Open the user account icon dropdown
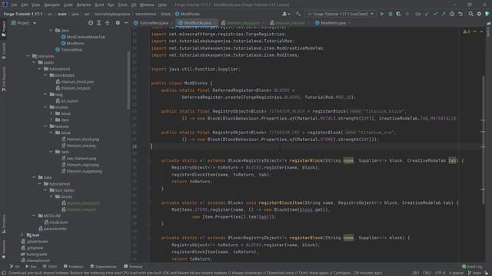 (285, 14)
